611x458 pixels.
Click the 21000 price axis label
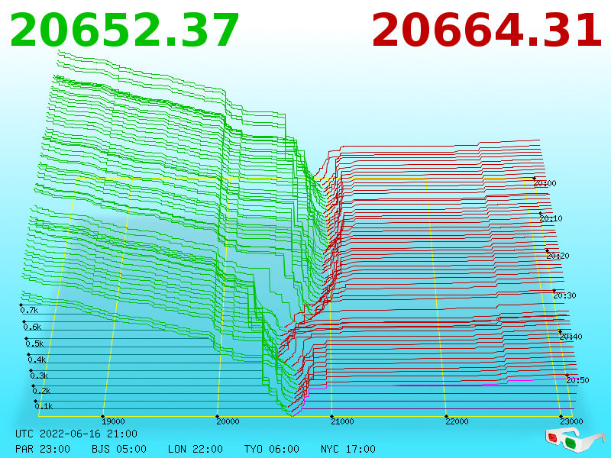coord(342,421)
